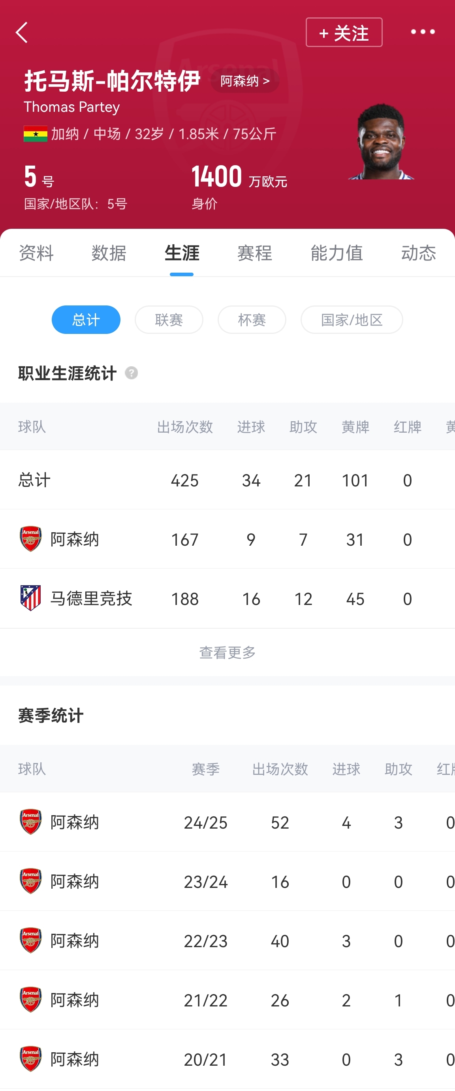The height and width of the screenshot is (1091, 455).
Task: Expand career stats with 查看更多
Action: click(x=227, y=653)
